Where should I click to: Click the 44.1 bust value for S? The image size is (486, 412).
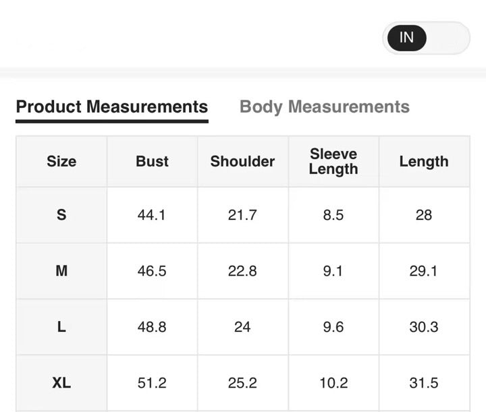[x=152, y=215]
